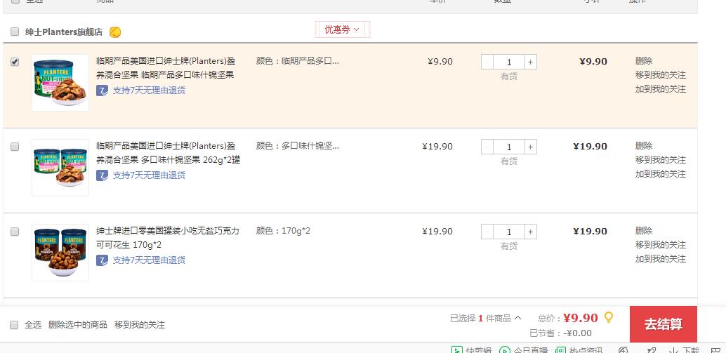The width and height of the screenshot is (726, 353).
Task: Decrease quantity of the 170g*2 peanuts item
Action: 487,232
